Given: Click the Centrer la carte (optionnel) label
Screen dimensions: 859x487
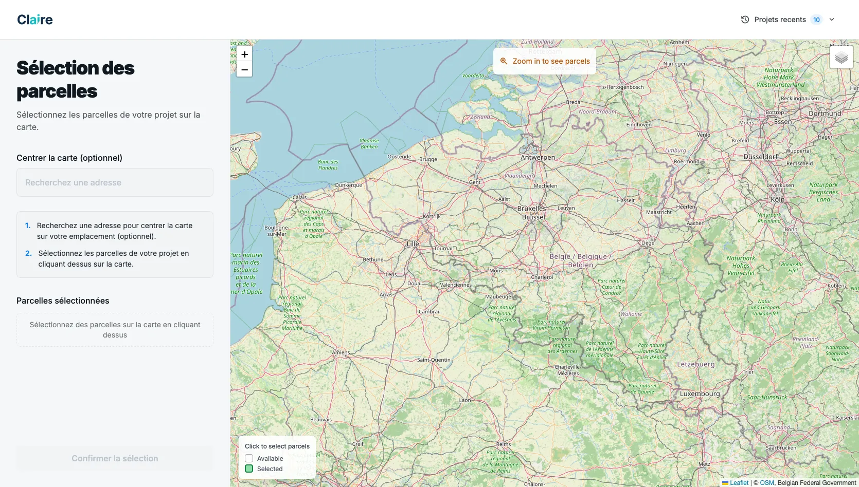Looking at the screenshot, I should [x=69, y=158].
